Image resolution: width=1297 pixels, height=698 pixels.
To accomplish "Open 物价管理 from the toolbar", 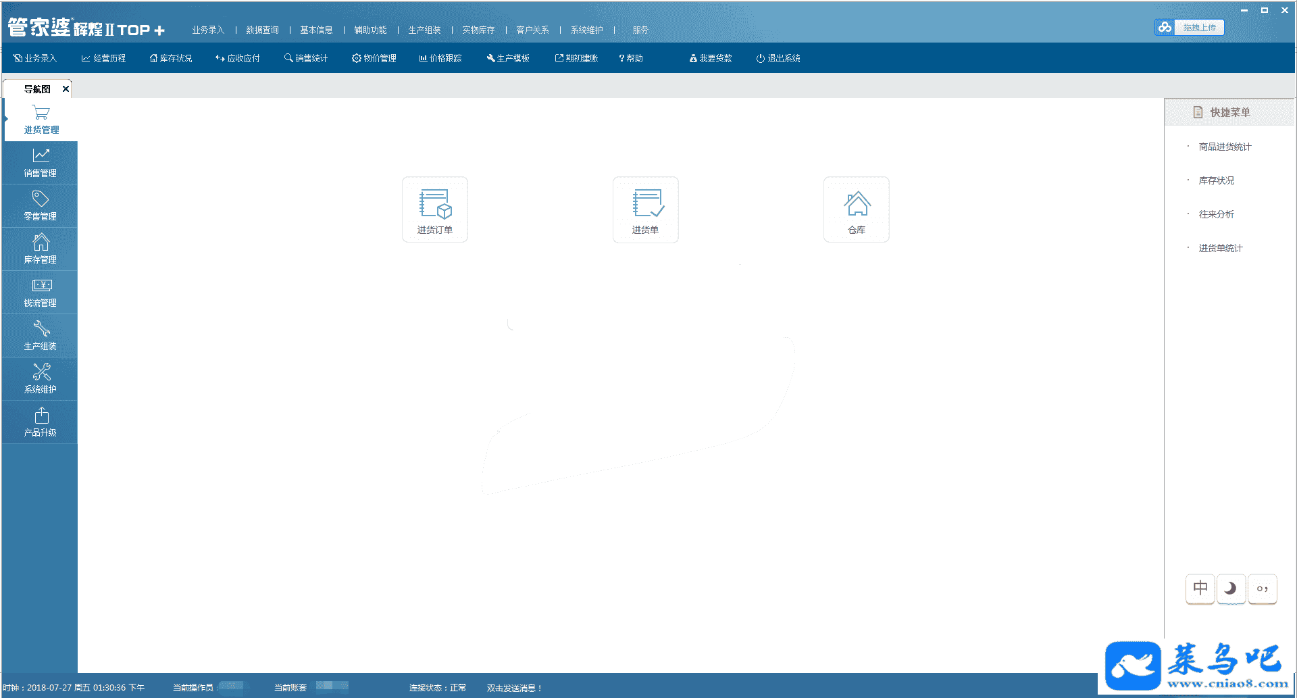I will pyautogui.click(x=374, y=58).
